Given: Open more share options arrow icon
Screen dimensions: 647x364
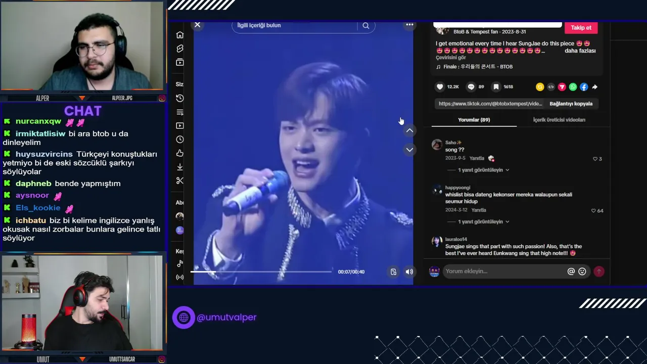Looking at the screenshot, I should (x=595, y=87).
